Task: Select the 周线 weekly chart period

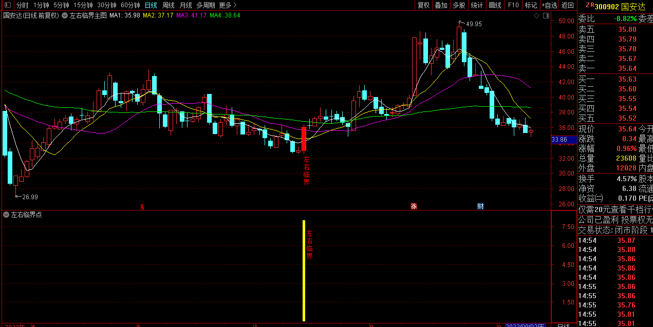Action: [x=168, y=5]
